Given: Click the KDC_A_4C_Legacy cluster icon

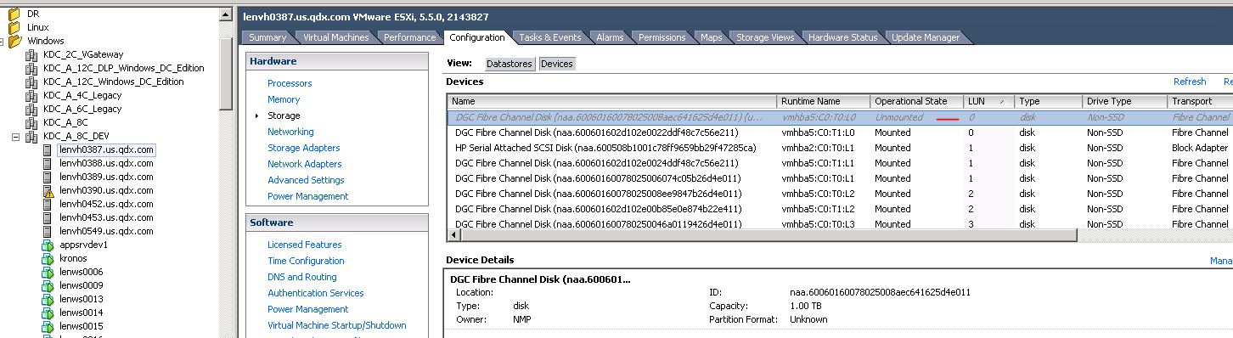Looking at the screenshot, I should point(32,95).
